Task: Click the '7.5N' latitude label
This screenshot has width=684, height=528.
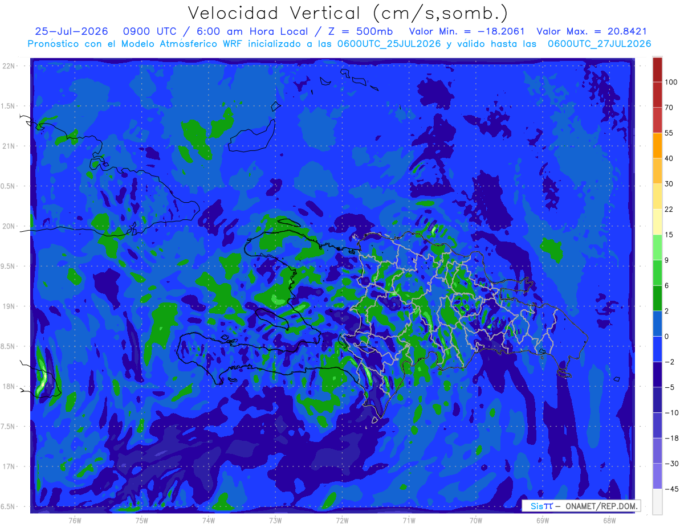Action: click(9, 426)
